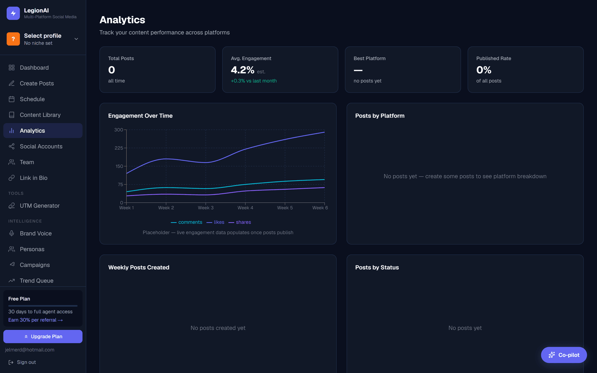Toggle the likes legend entry
This screenshot has height=373, width=597.
click(215, 222)
